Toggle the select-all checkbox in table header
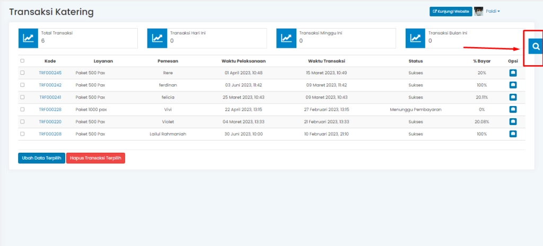Image resolution: width=543 pixels, height=246 pixels. (x=22, y=61)
